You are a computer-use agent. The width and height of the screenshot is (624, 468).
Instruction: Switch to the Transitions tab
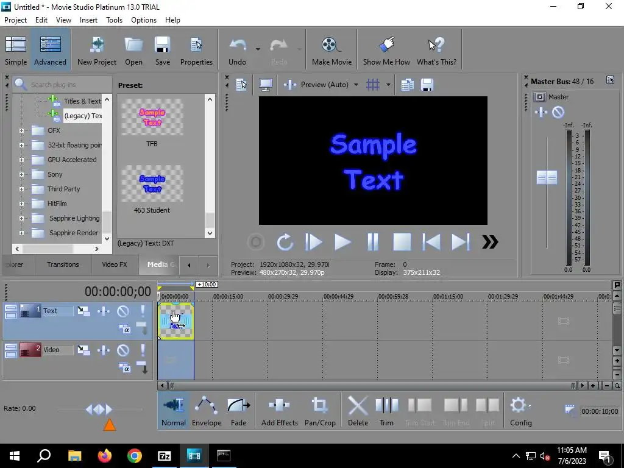[63, 264]
